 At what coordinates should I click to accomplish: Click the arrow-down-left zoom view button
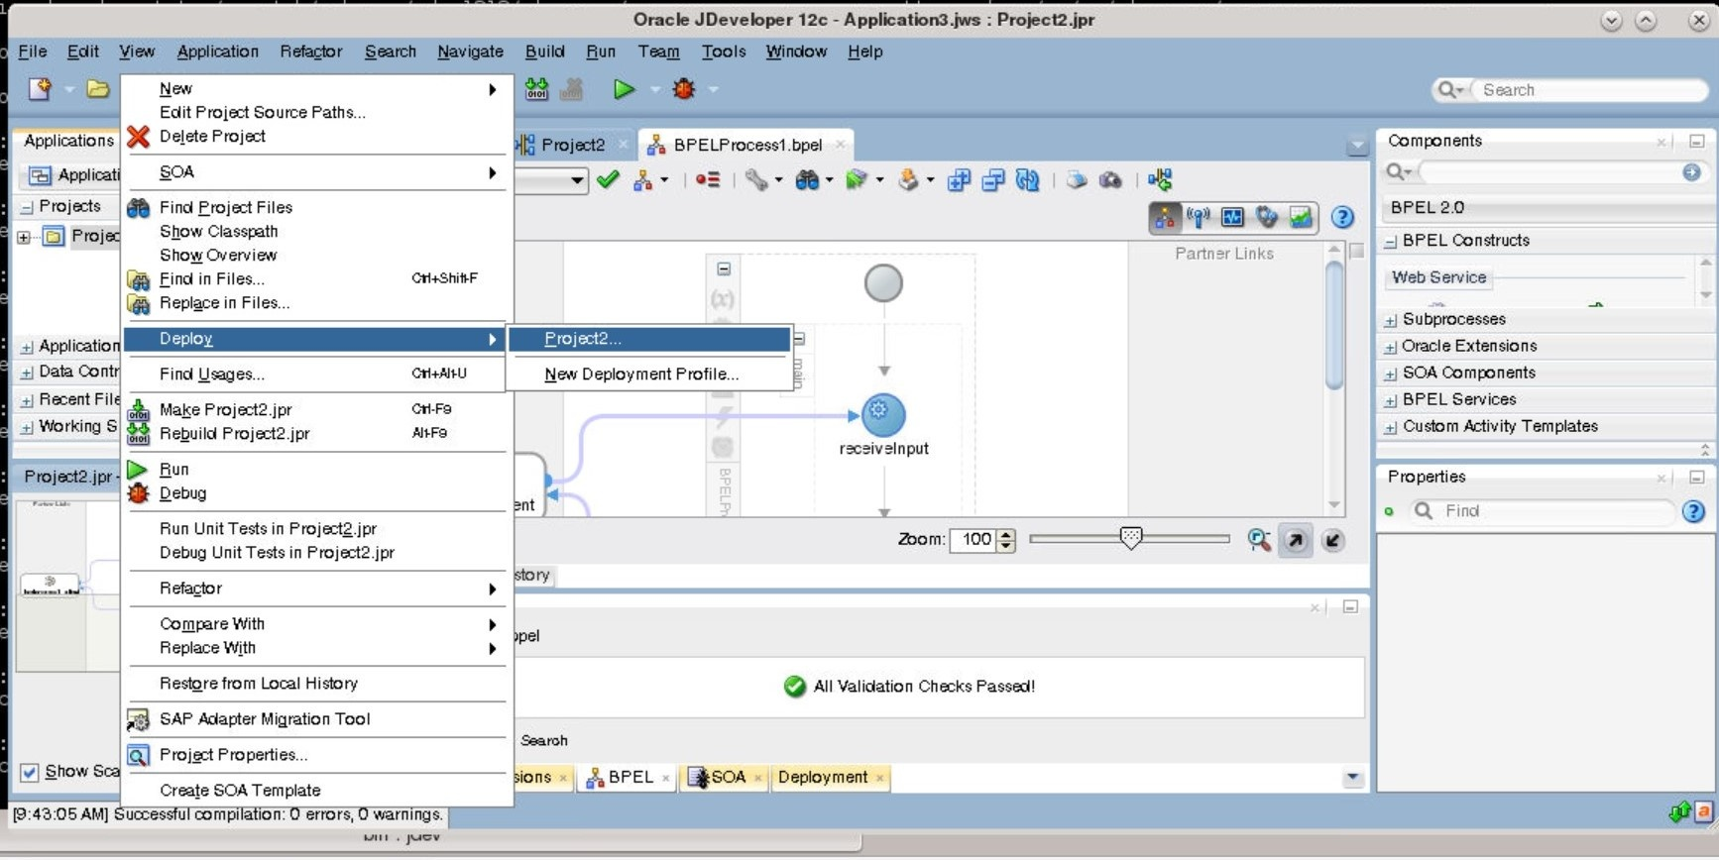click(1332, 540)
